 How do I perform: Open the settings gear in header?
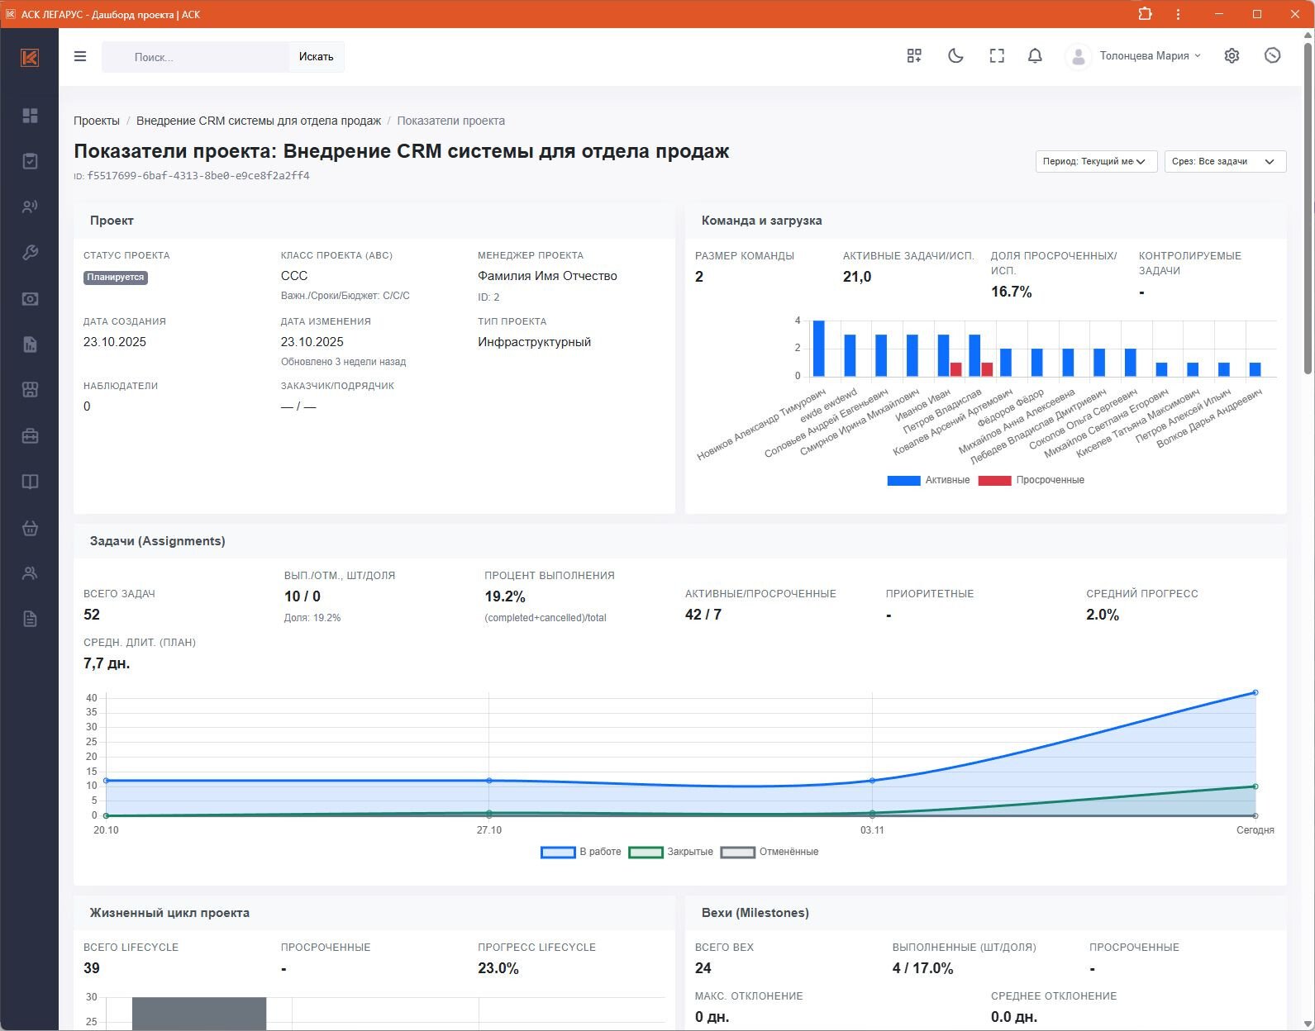pos(1232,56)
